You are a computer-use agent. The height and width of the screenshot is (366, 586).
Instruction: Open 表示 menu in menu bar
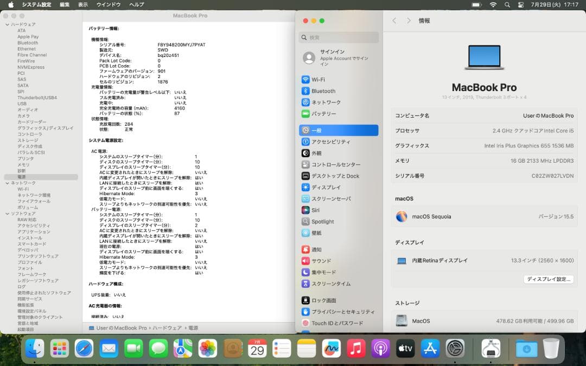pos(82,4)
